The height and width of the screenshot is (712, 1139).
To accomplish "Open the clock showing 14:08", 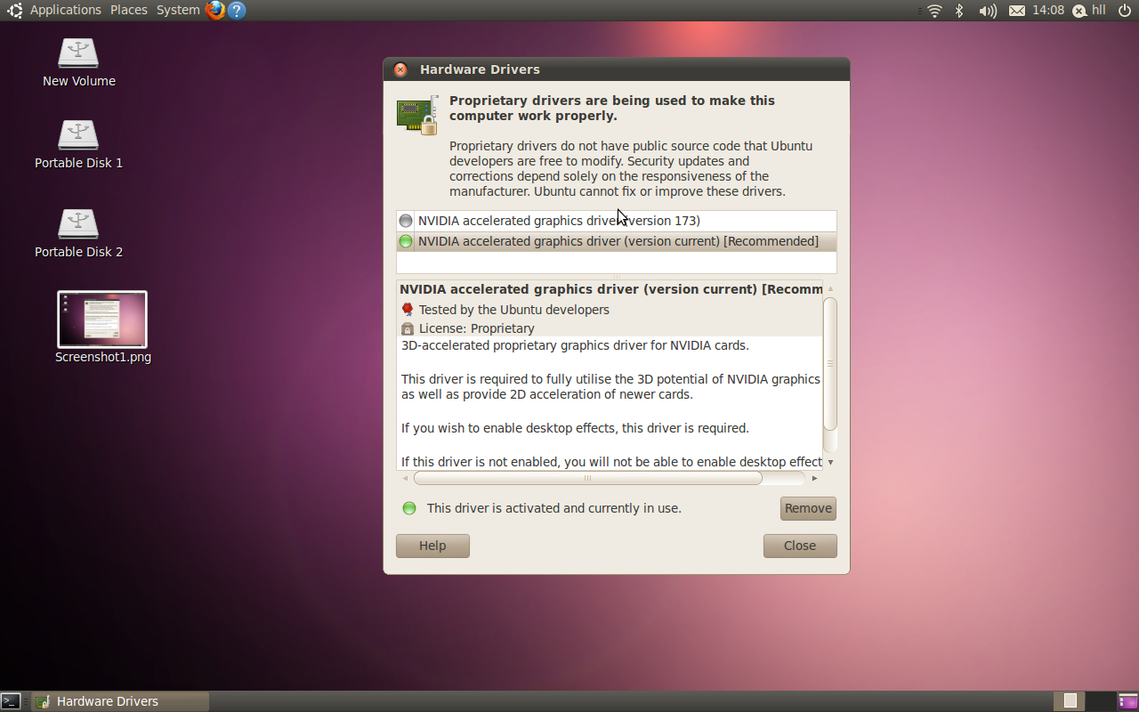I will click(x=1048, y=11).
